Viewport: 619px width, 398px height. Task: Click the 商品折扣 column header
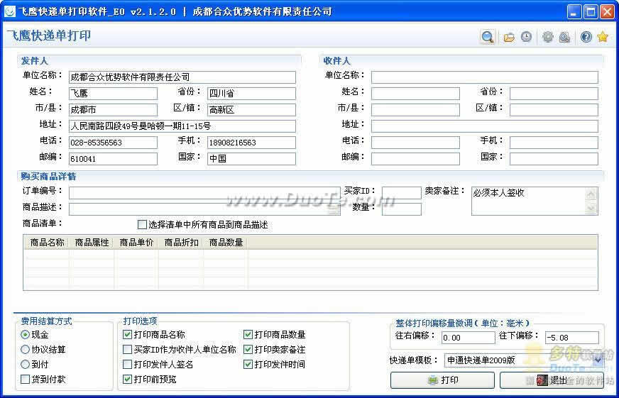click(x=181, y=242)
